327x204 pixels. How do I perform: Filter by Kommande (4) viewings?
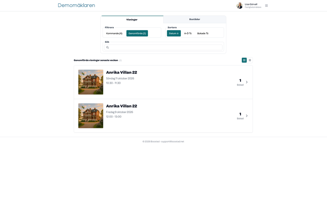click(114, 33)
